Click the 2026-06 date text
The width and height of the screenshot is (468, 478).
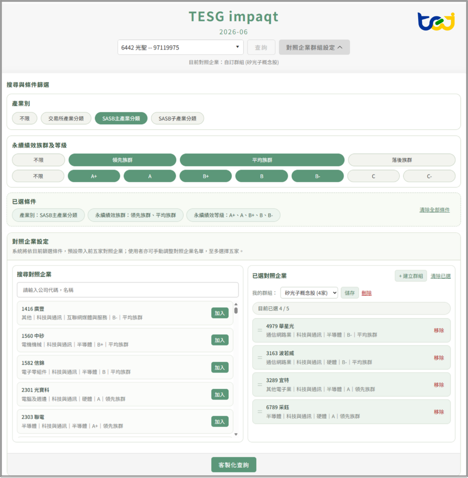[234, 32]
